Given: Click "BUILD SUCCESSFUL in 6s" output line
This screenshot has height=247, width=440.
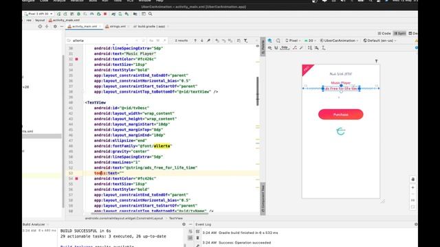Looking at the screenshot, I should click(85, 231).
